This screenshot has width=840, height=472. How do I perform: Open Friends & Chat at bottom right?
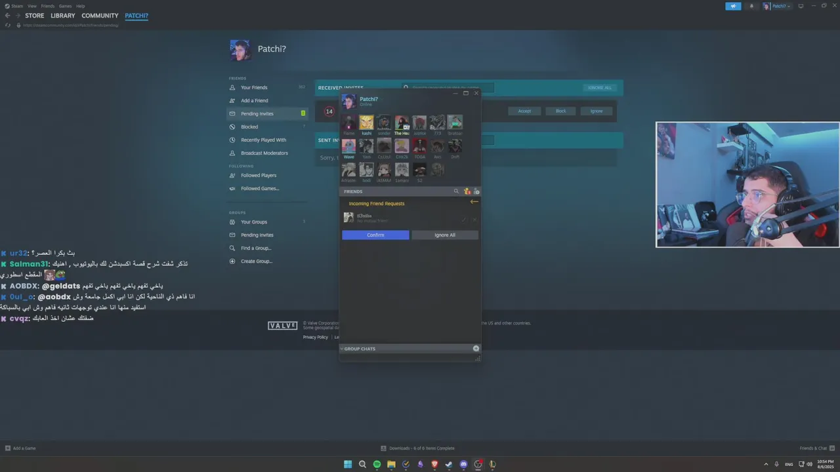[x=817, y=448]
